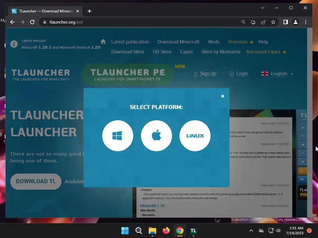Image resolution: width=318 pixels, height=238 pixels.
Task: Open Chrome's three-dot menu
Action: 306,22
